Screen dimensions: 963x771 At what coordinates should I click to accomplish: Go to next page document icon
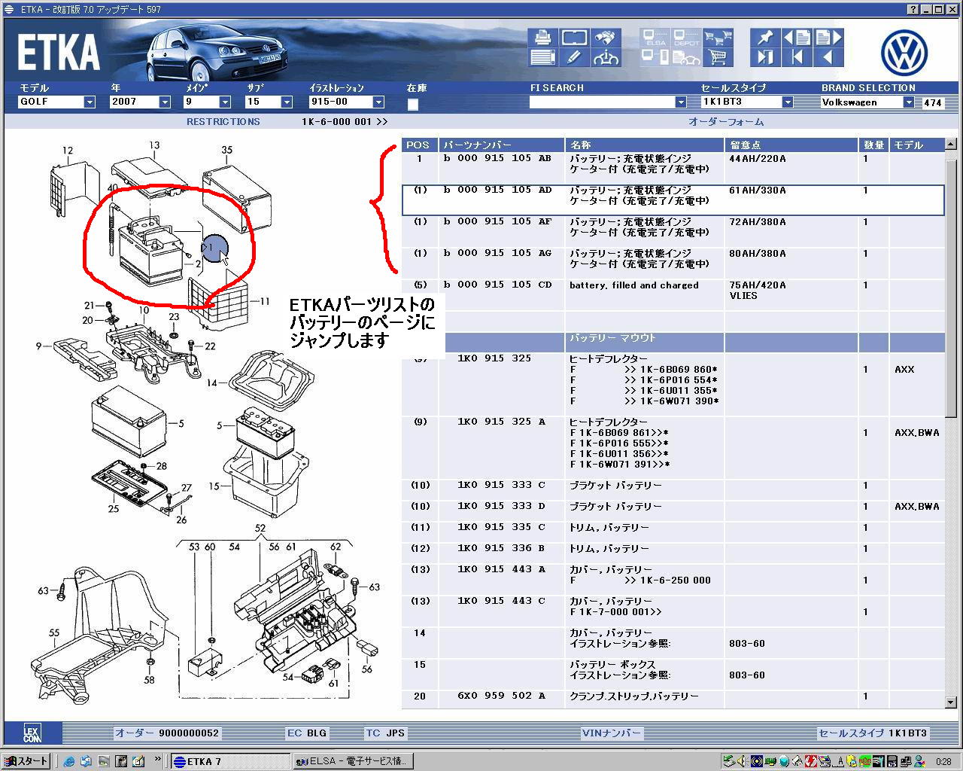(828, 37)
